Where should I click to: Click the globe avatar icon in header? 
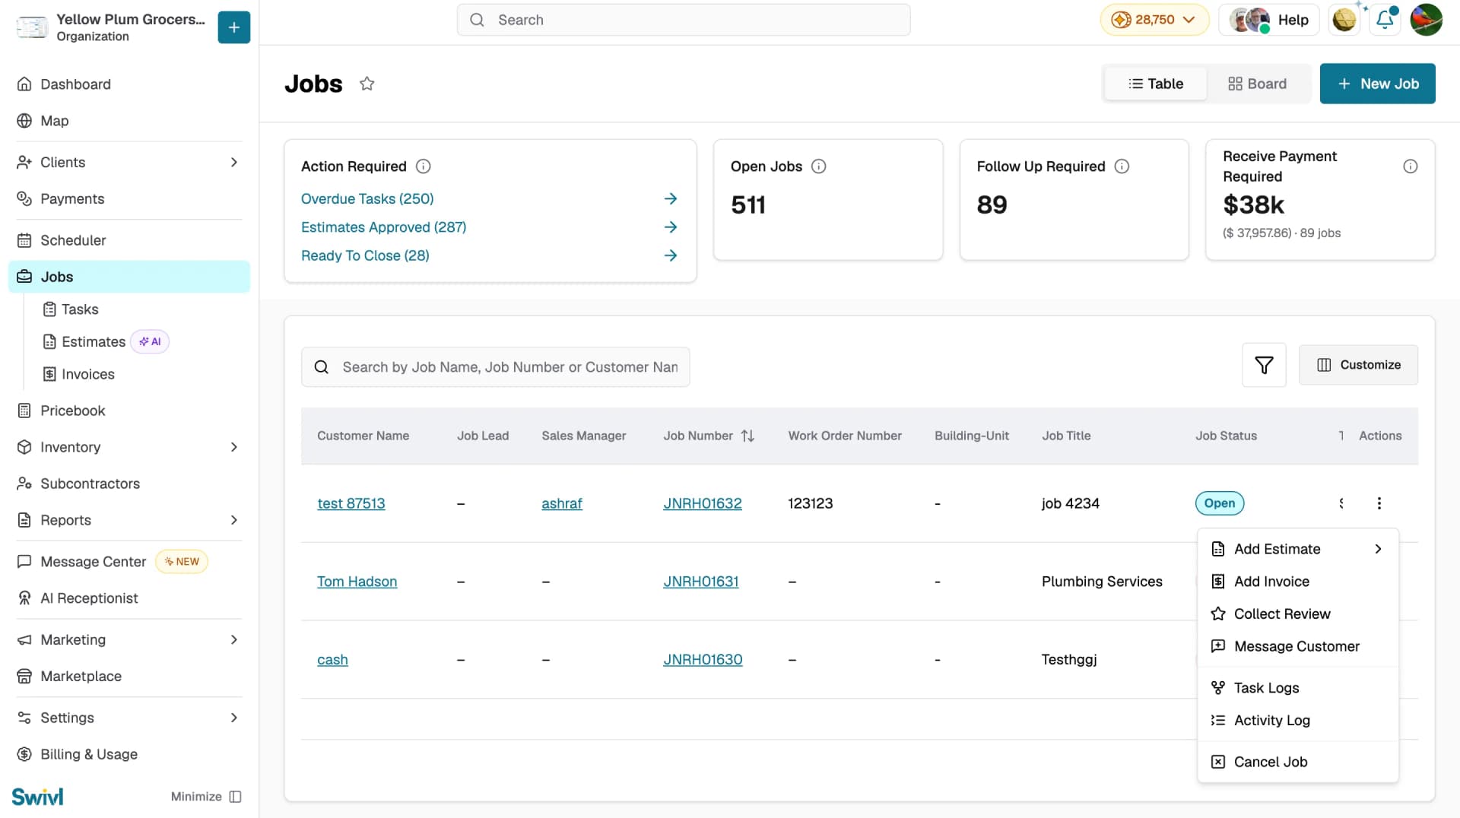pyautogui.click(x=1344, y=20)
